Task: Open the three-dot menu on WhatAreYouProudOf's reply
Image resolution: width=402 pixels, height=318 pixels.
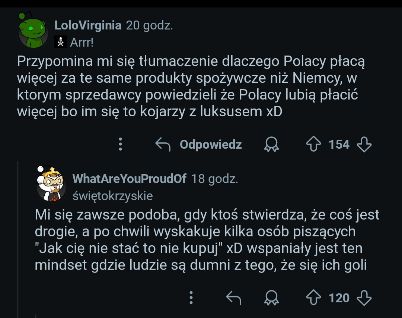Action: [x=191, y=298]
